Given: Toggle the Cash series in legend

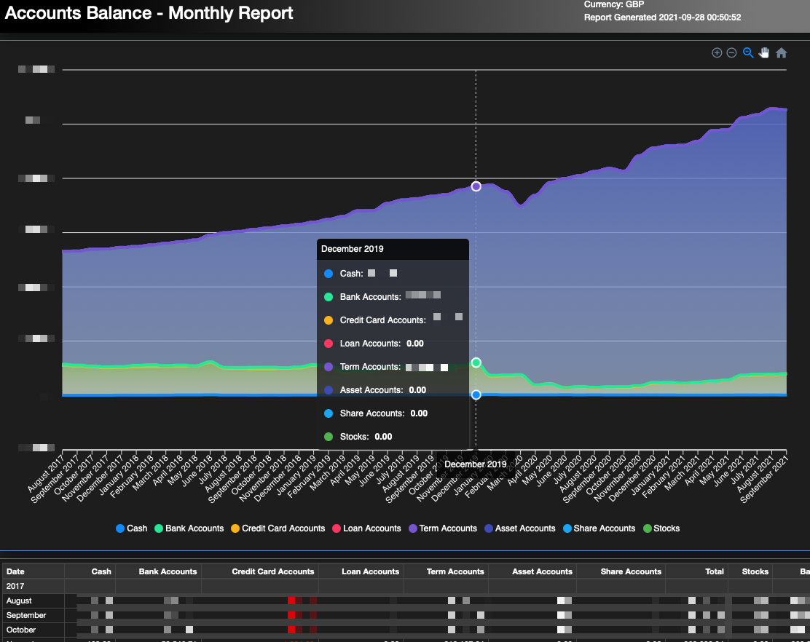Looking at the screenshot, I should [x=131, y=528].
